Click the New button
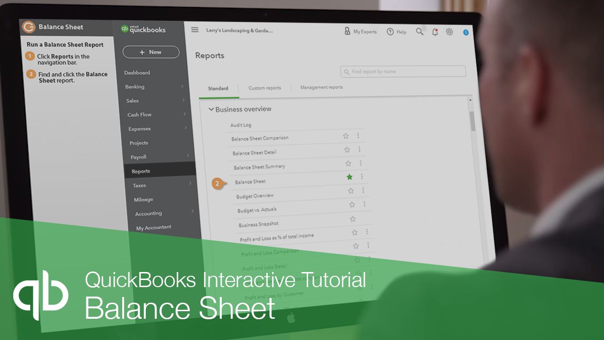604x340 pixels. pyautogui.click(x=151, y=52)
